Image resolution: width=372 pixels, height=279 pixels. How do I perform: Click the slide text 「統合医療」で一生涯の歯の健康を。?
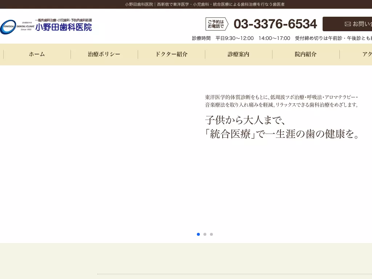pos(282,134)
